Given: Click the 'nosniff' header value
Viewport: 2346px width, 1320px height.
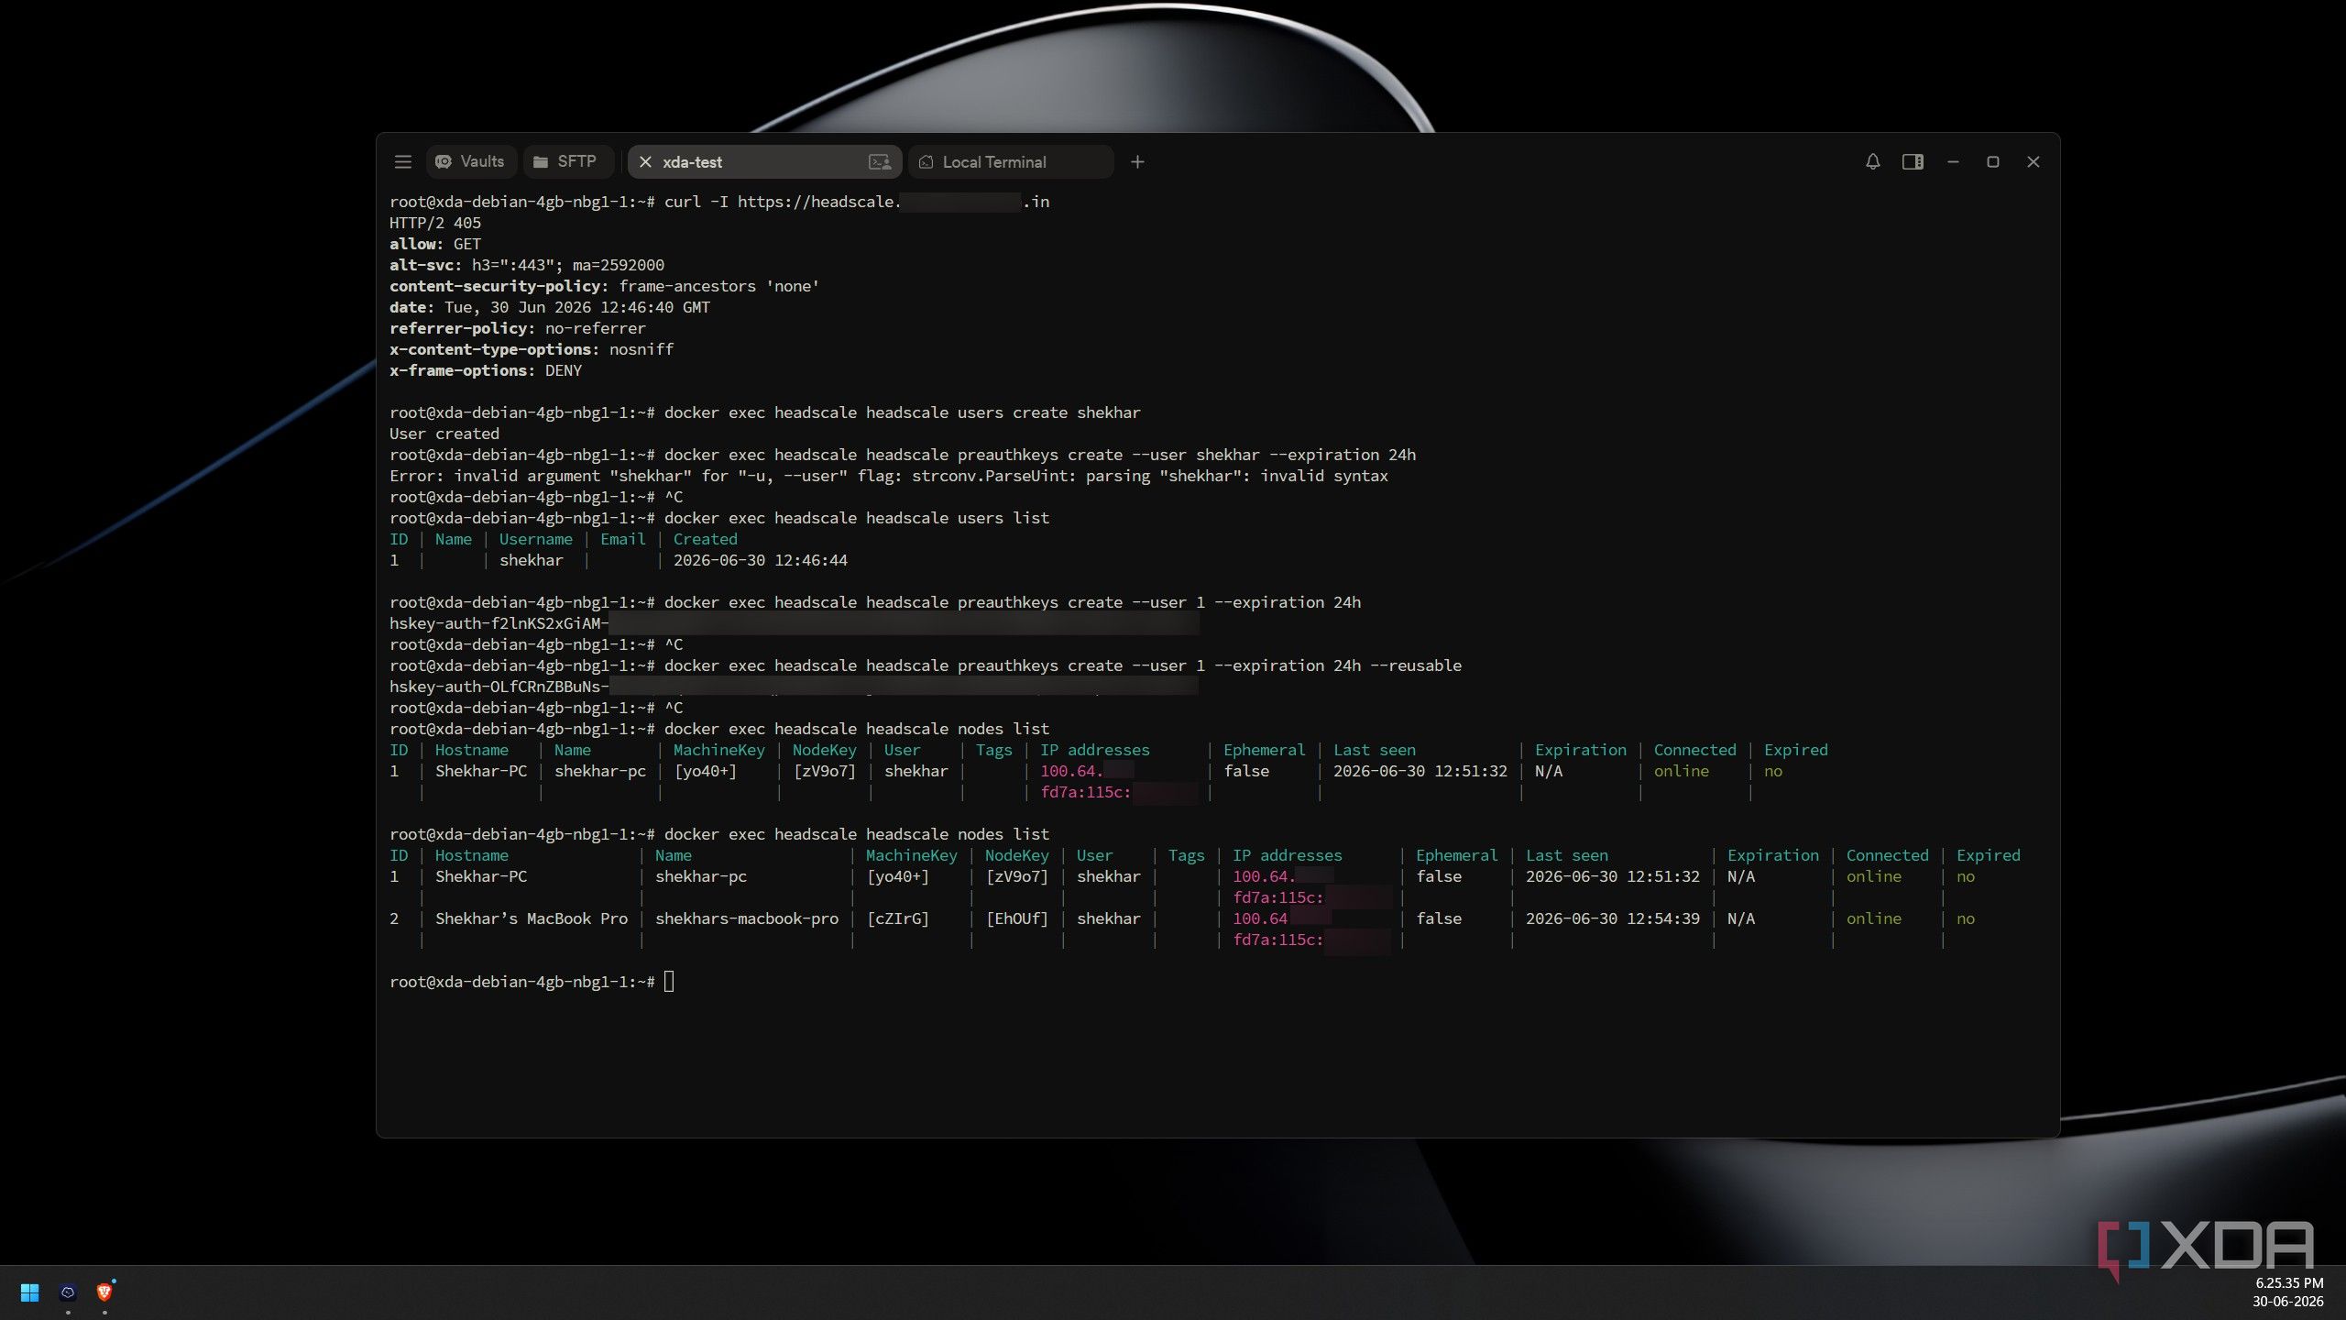Looking at the screenshot, I should [641, 349].
